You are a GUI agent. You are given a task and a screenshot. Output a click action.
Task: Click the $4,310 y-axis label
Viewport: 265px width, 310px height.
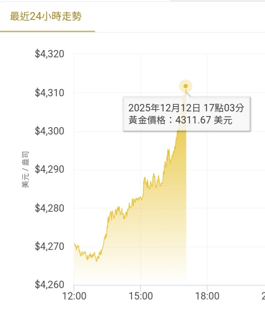click(x=50, y=93)
